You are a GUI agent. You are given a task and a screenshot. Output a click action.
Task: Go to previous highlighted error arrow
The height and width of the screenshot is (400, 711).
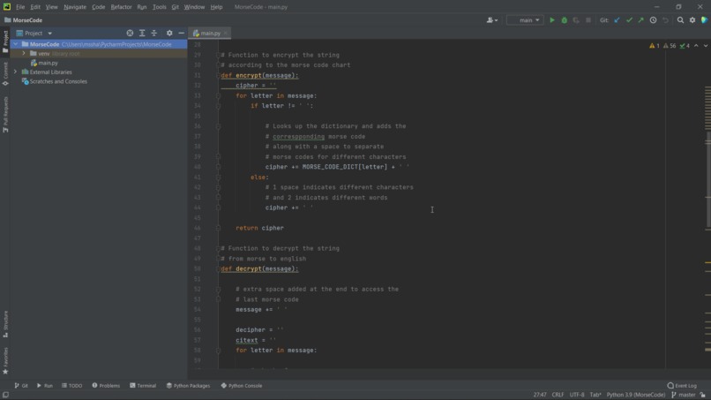[x=696, y=46]
